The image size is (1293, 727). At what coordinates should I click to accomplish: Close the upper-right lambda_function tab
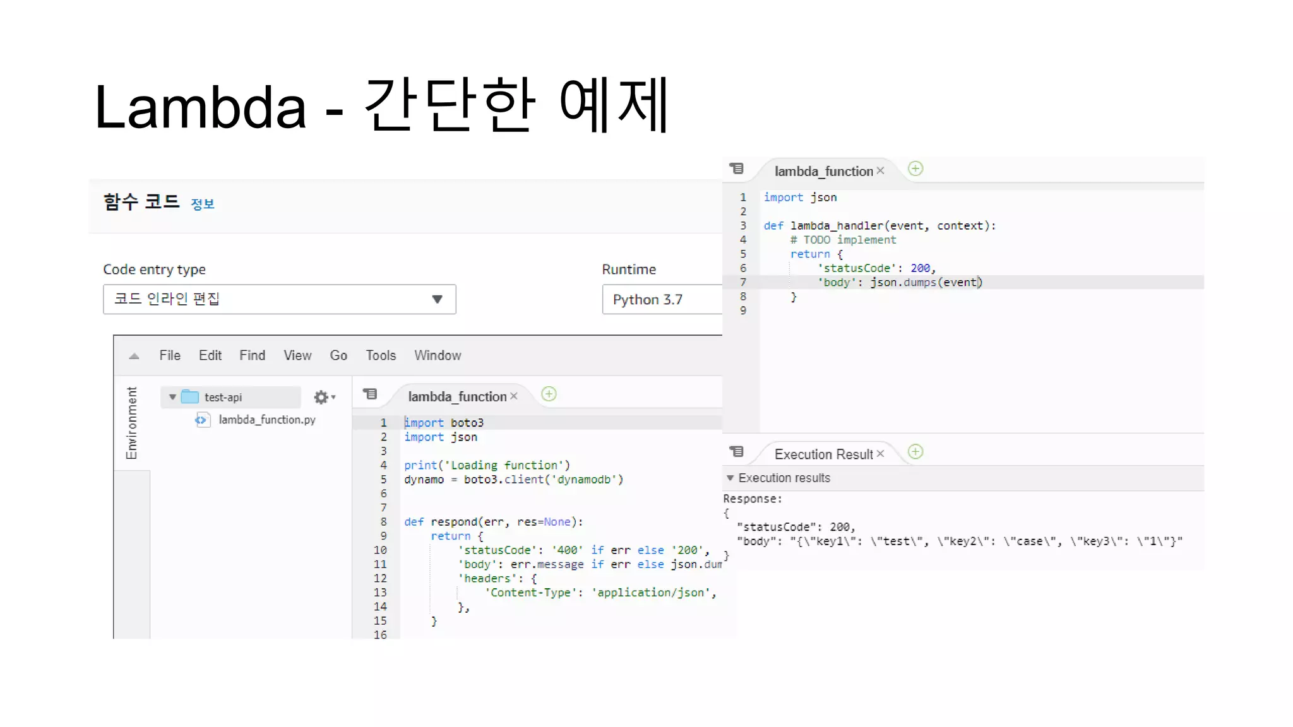coord(880,171)
